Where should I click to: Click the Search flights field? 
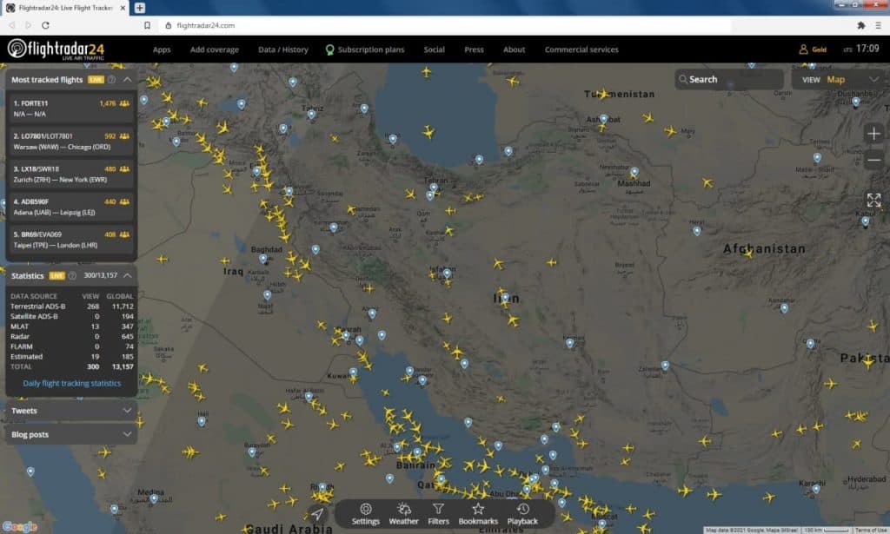pyautogui.click(x=729, y=79)
